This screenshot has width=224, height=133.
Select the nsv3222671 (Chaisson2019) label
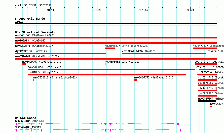click(34, 46)
